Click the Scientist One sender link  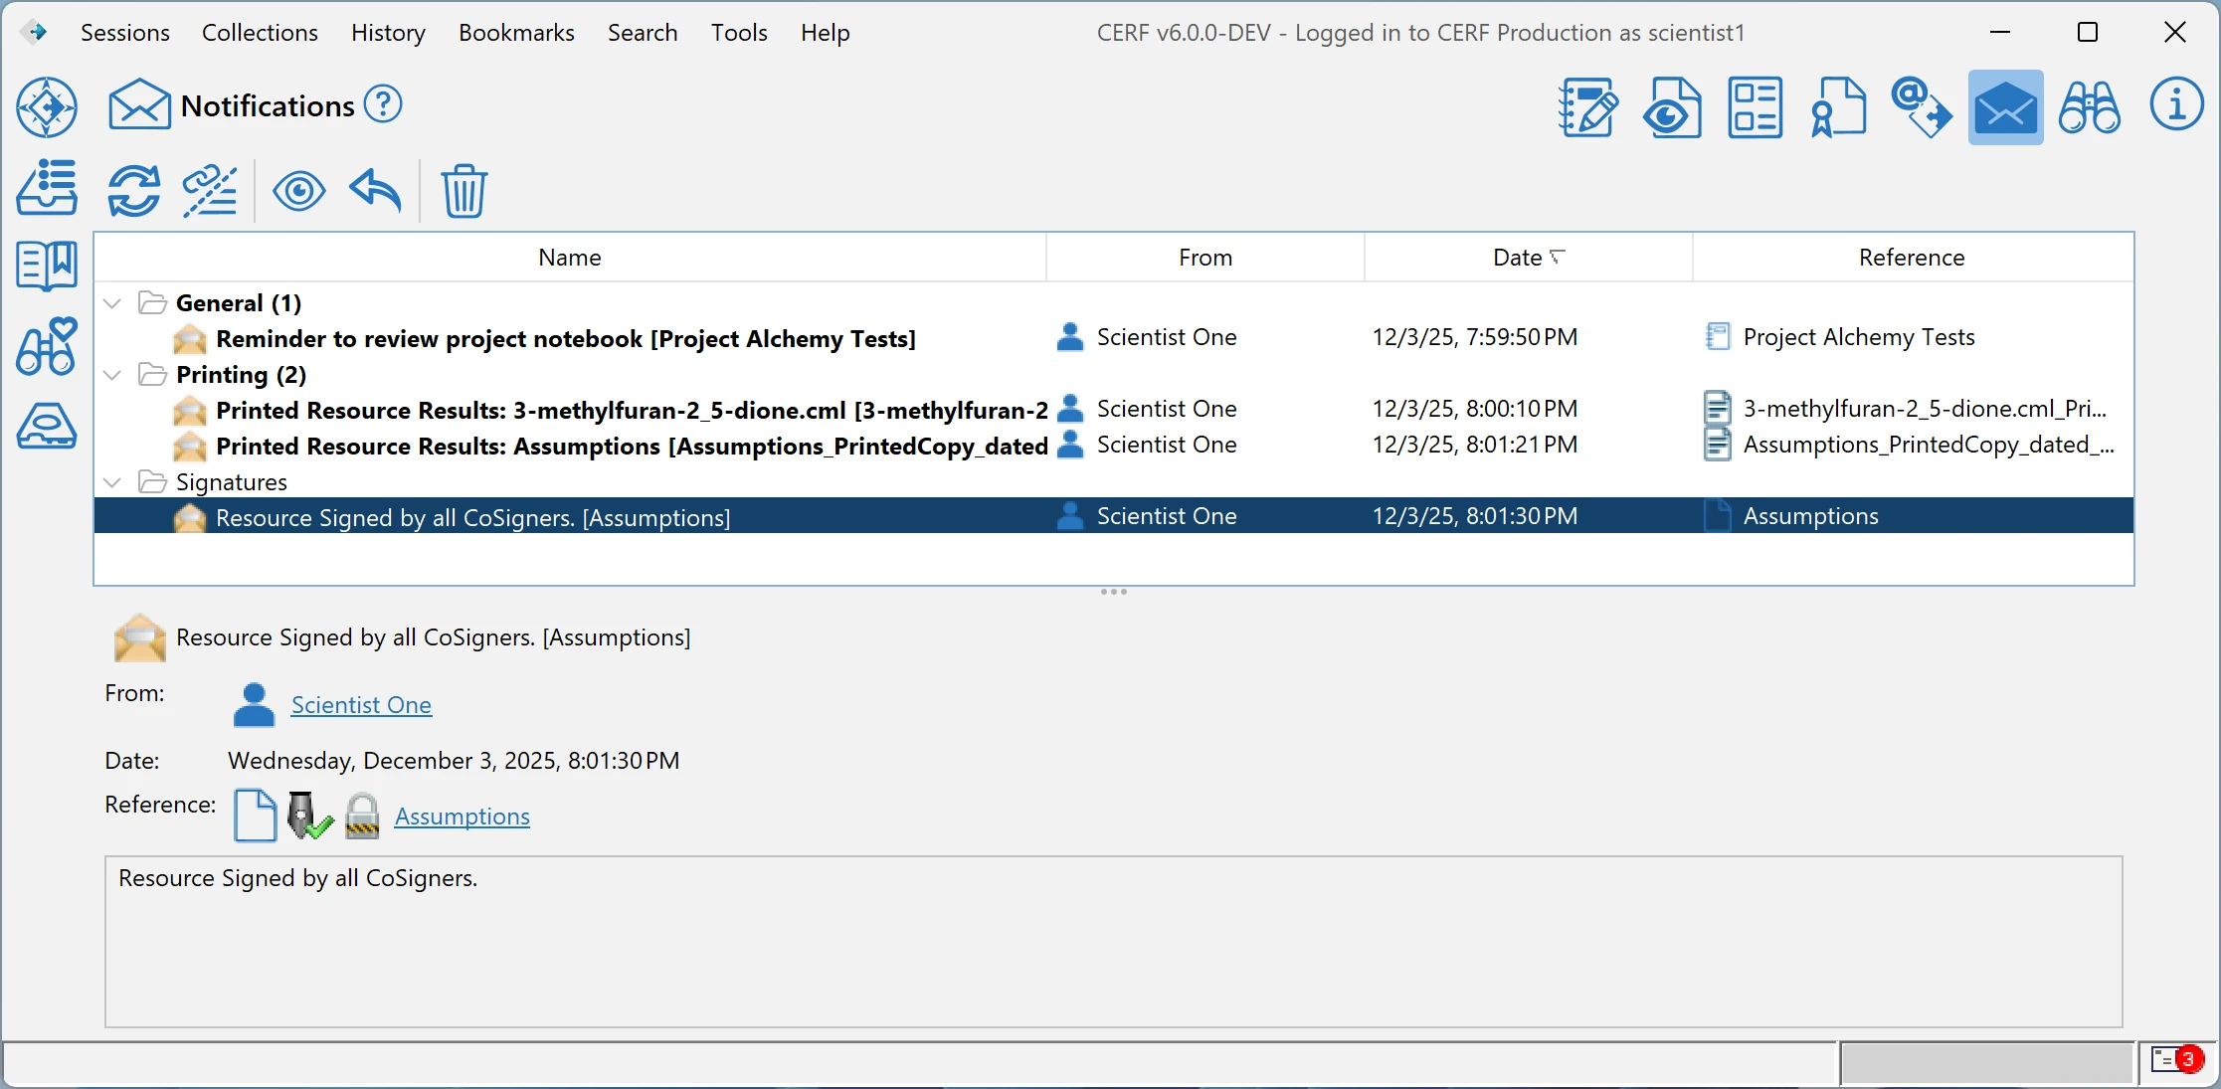pos(361,705)
